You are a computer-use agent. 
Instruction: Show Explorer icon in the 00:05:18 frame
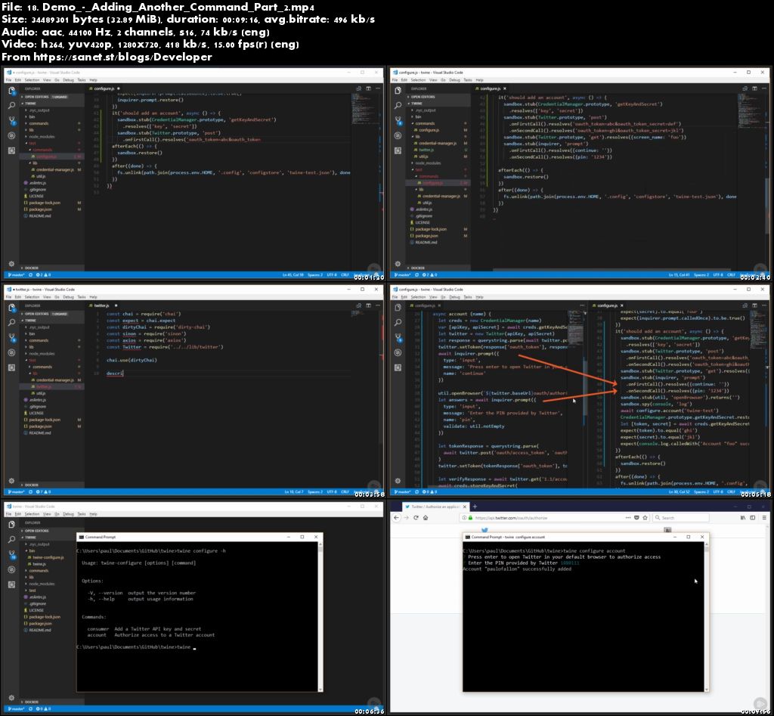tap(398, 308)
